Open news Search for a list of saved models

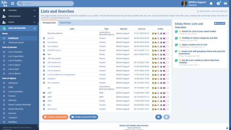point(199,31)
